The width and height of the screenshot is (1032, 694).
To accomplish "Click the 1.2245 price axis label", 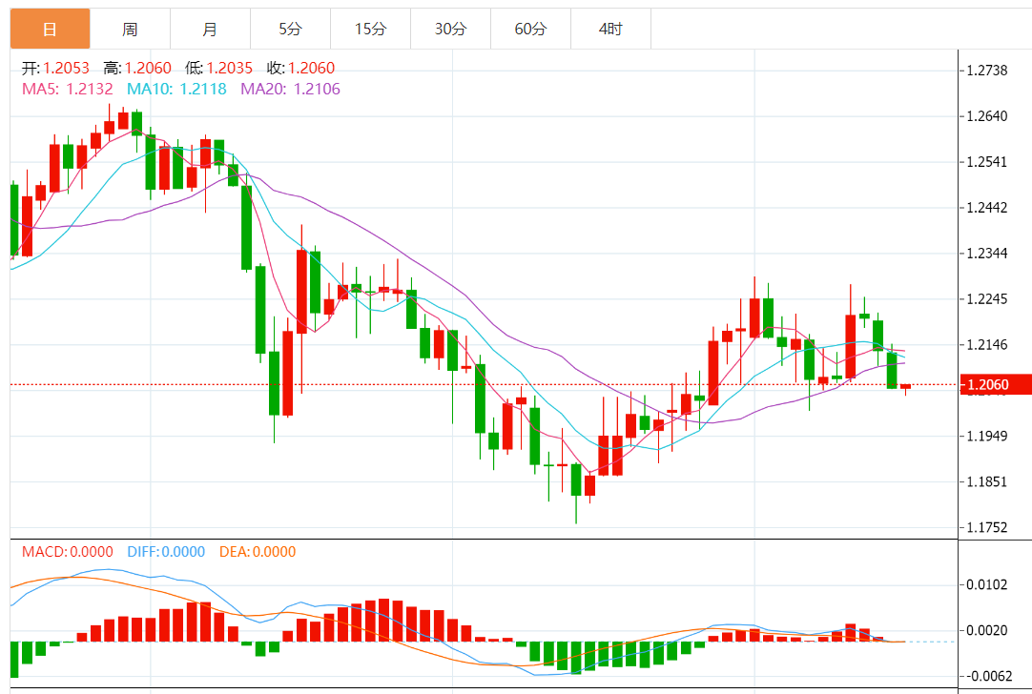I will tap(986, 299).
